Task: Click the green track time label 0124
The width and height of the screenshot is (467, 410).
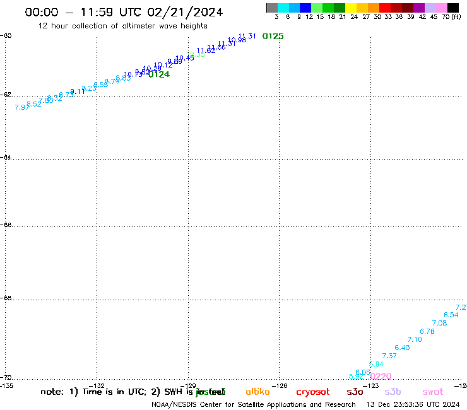Action: point(159,74)
